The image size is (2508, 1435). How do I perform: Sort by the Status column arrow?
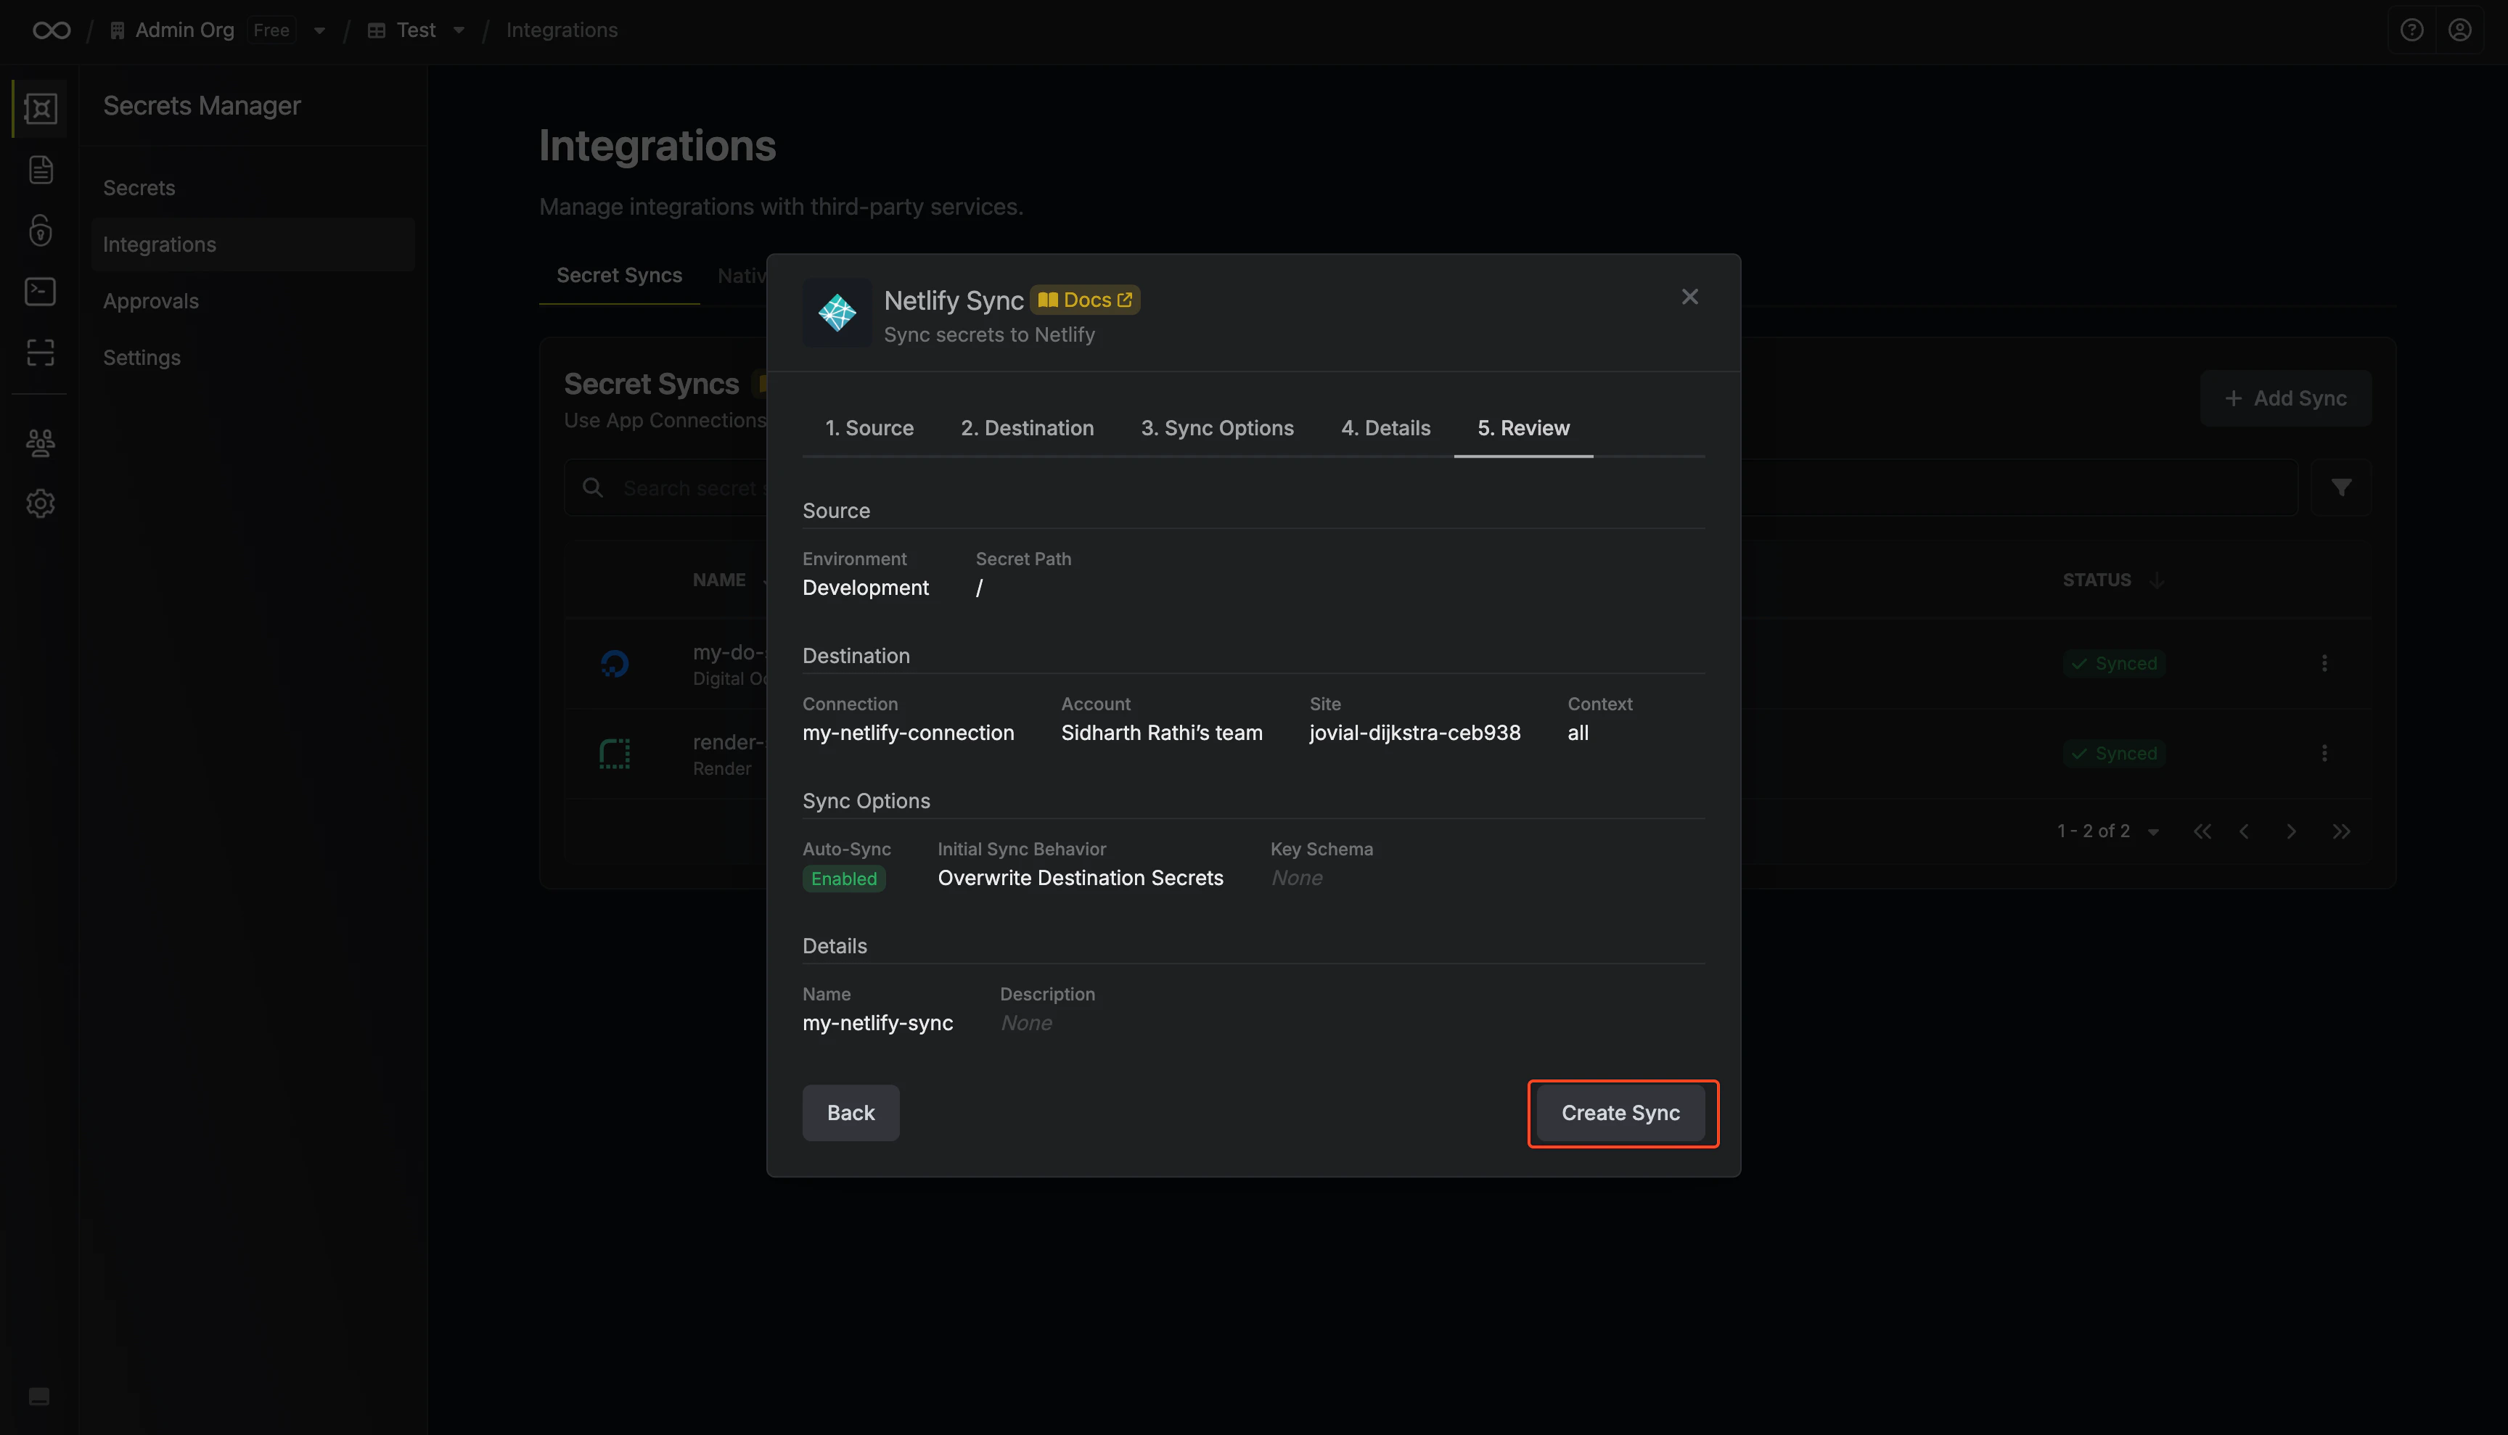2157,580
